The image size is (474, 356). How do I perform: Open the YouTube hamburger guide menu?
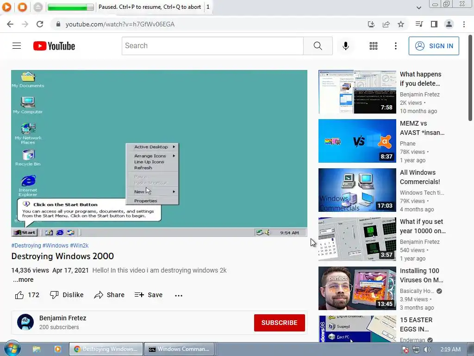pos(17,46)
